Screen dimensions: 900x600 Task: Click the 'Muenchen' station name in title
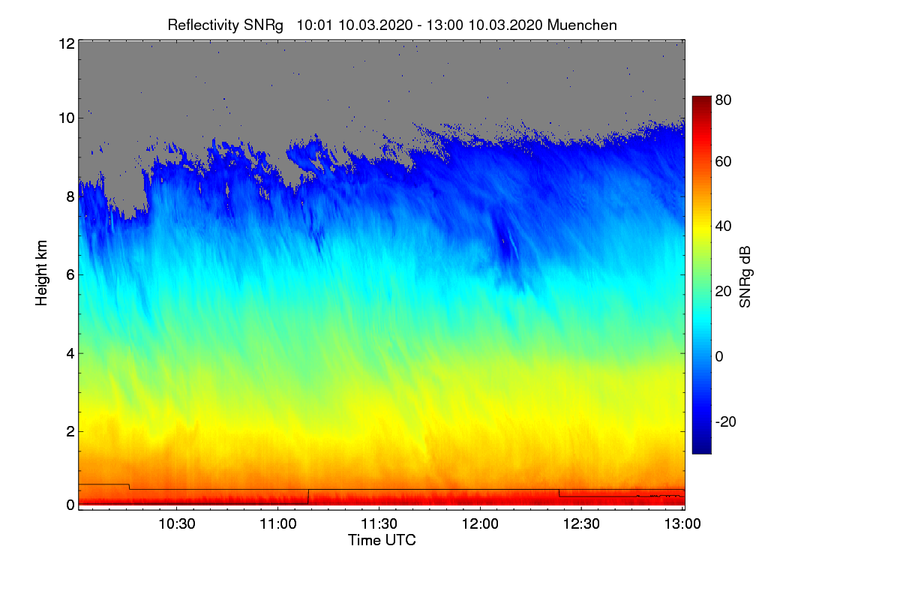[583, 25]
